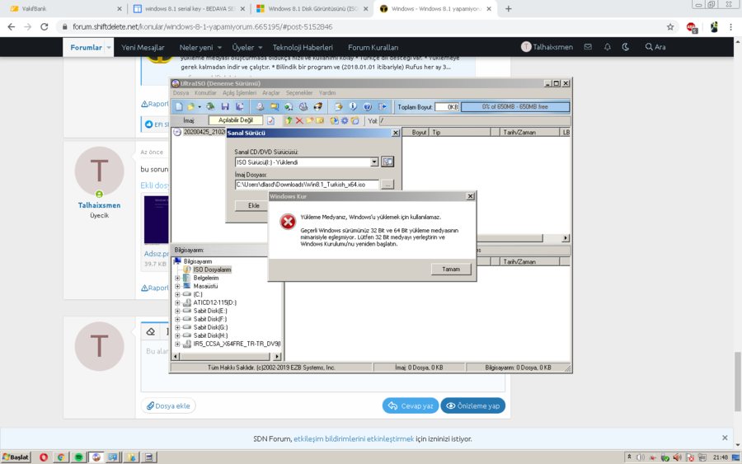Open Seçenekler menu in UltraISO
The width and height of the screenshot is (742, 464).
coord(299,92)
